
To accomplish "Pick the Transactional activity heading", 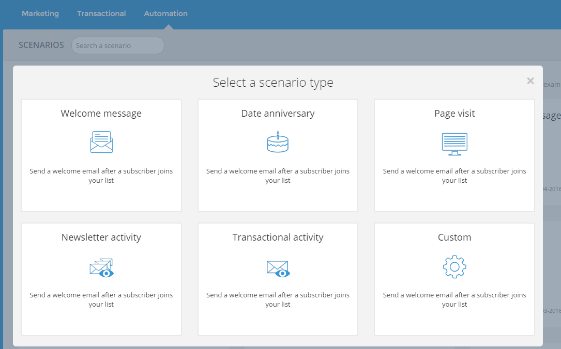I will tap(278, 237).
